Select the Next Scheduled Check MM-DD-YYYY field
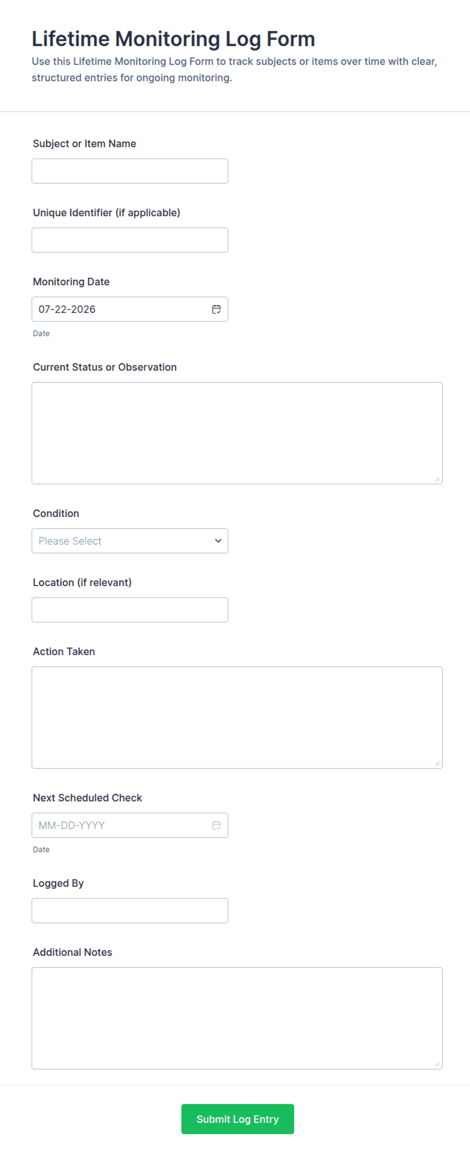 pos(130,825)
